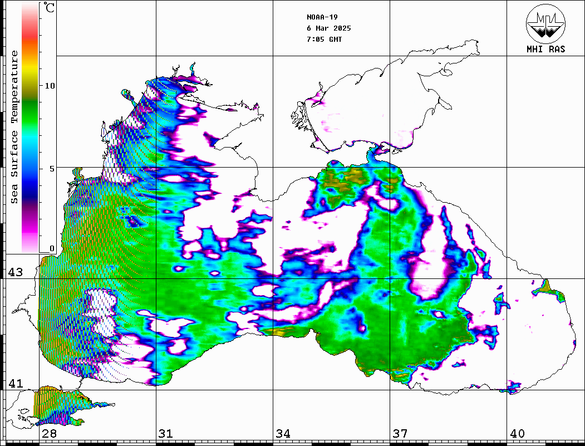The width and height of the screenshot is (585, 446).
Task: Click longitude label "40"
Action: click(517, 433)
